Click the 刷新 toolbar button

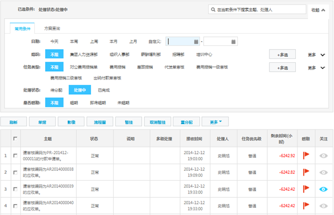coord(14,122)
